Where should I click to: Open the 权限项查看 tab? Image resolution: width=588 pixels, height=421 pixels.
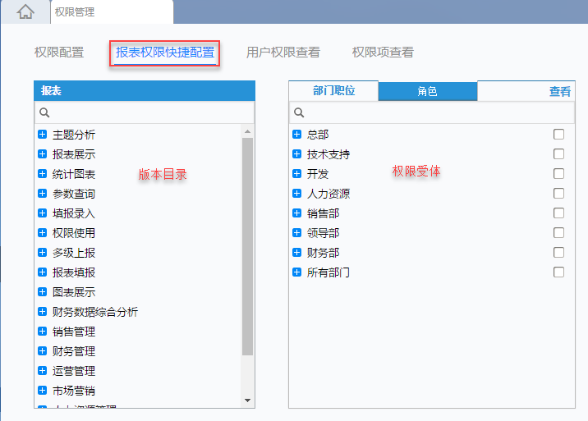pyautogui.click(x=383, y=52)
